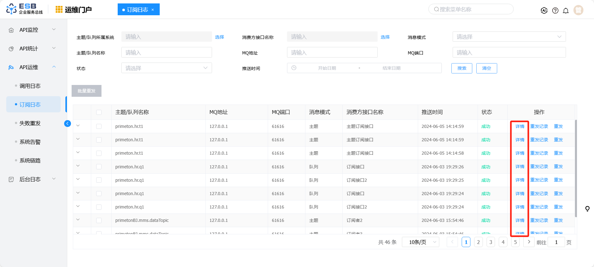Check the first primeton.hr.t1 row checkbox
This screenshot has width=594, height=267.
99,126
